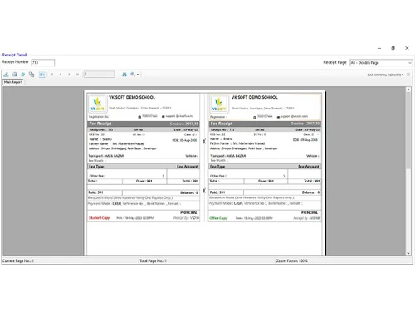This screenshot has height=311, width=415.
Task: Click Current Page No. in status bar
Action: coord(18,260)
